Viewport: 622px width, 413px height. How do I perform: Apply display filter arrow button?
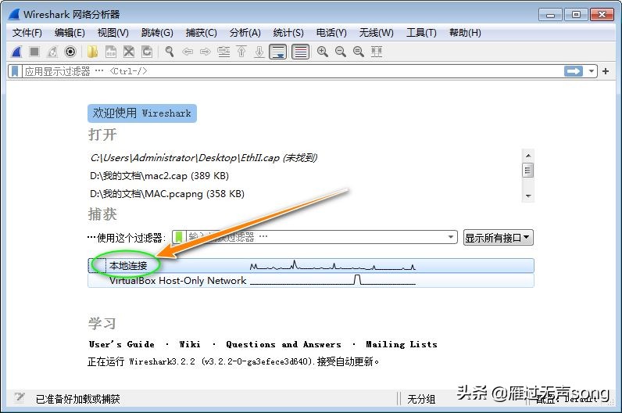coord(574,71)
